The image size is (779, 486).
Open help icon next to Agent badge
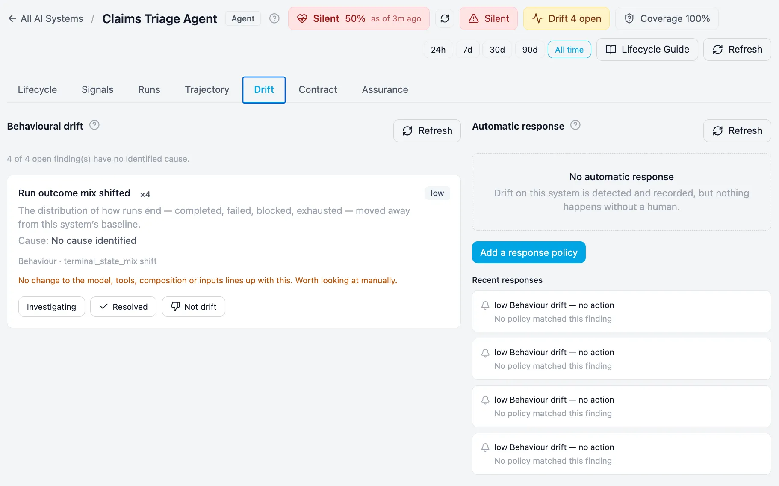(274, 18)
